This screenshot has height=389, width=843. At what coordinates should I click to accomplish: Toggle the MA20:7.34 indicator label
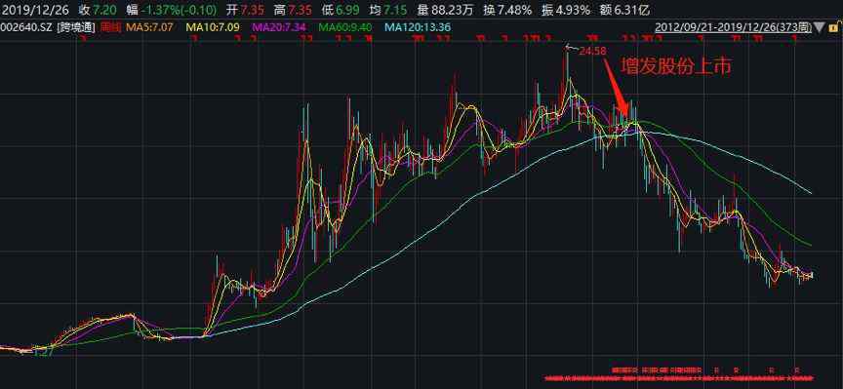pos(279,27)
